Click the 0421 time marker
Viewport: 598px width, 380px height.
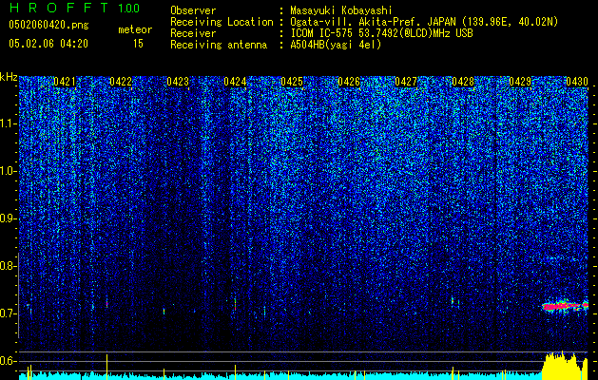coord(65,82)
